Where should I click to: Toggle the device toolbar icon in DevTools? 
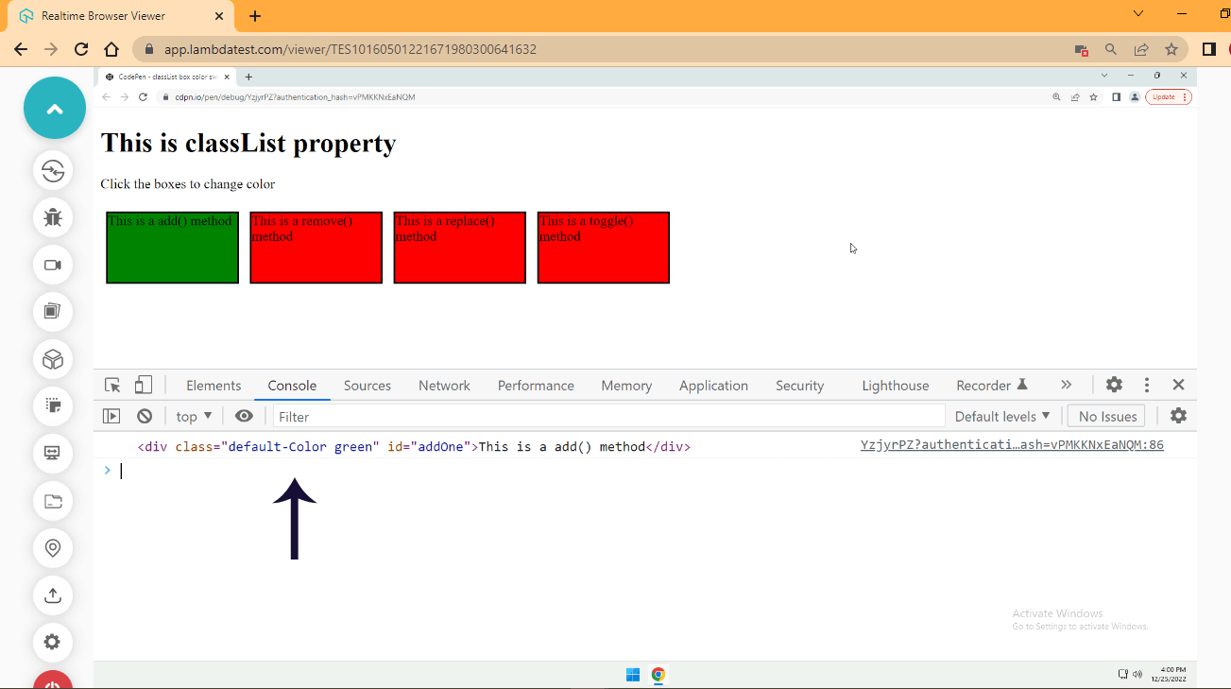pos(143,385)
